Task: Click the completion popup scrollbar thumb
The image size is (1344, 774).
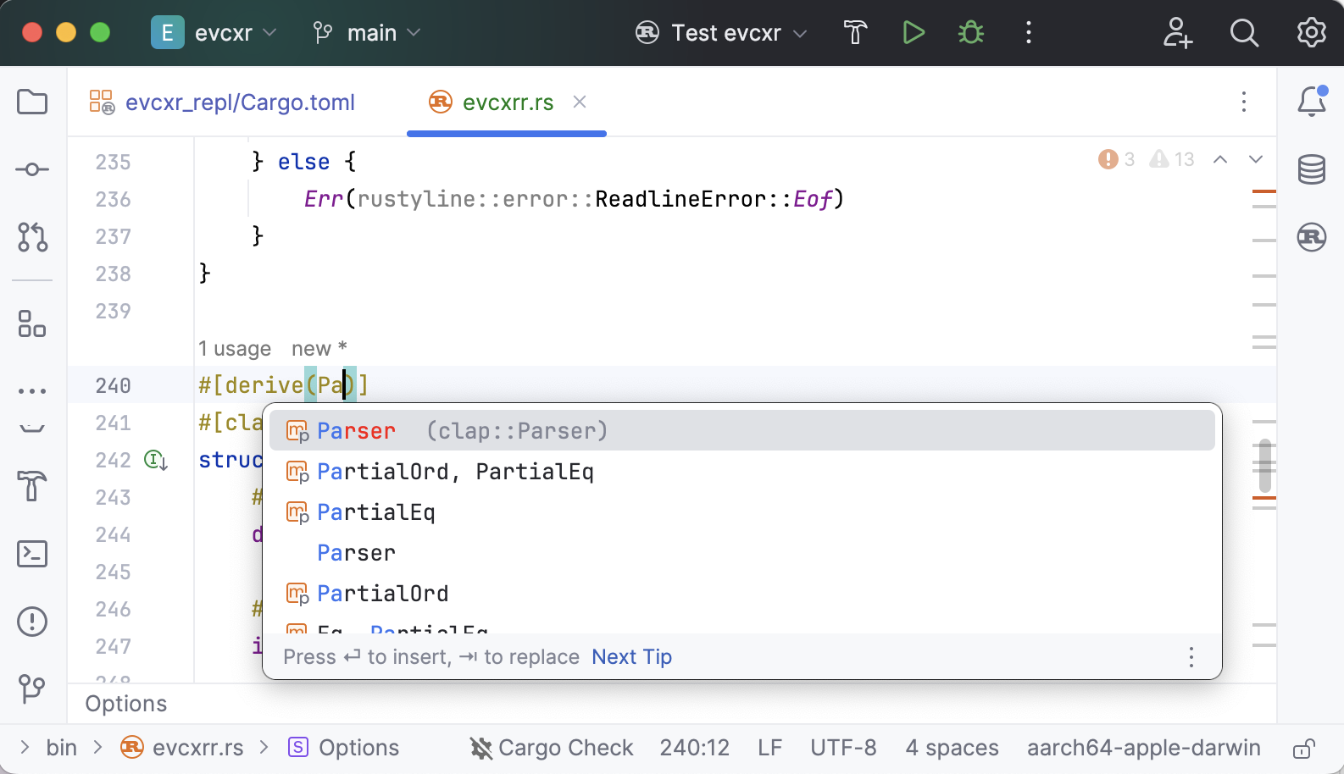Action: tap(1265, 465)
